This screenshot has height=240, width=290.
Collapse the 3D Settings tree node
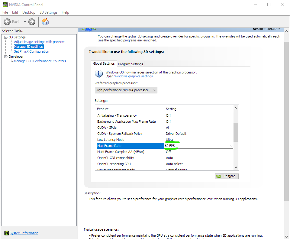coord(6,37)
